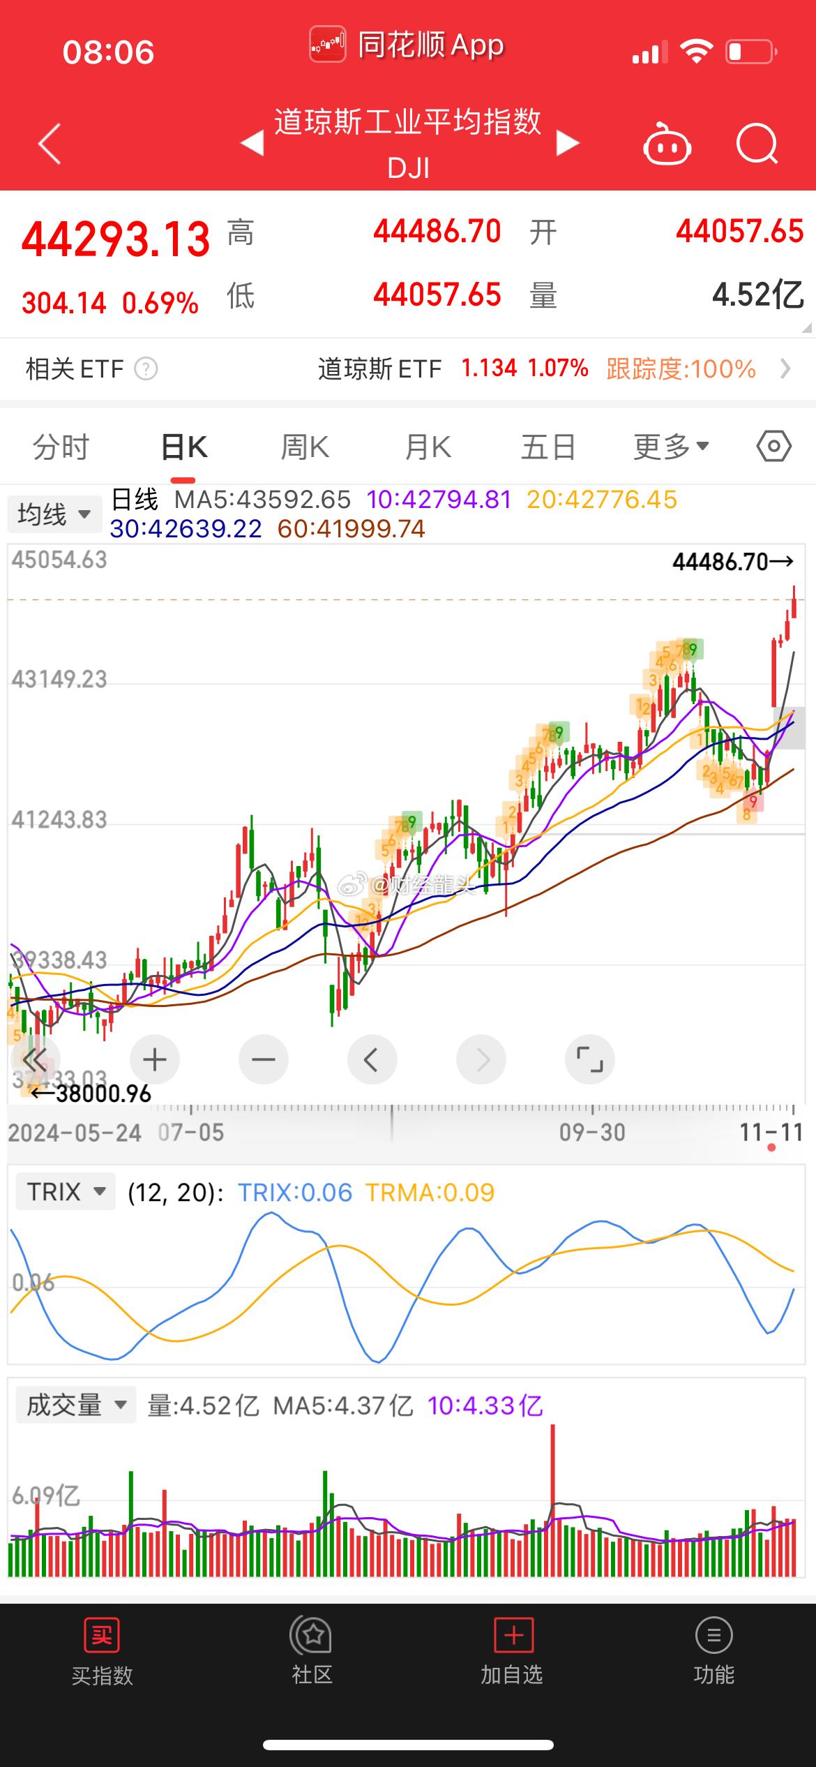Tap the MA 20:42776.45 value
This screenshot has height=1767, width=816.
602,500
